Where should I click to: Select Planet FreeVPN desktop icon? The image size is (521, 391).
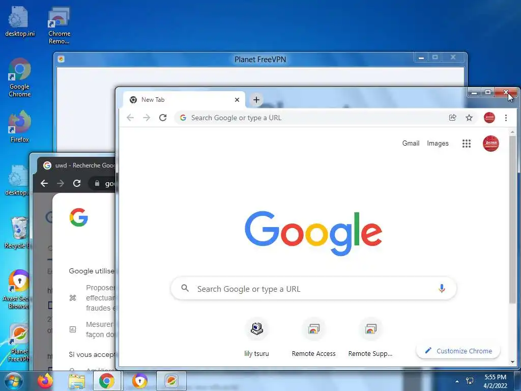coord(18,343)
